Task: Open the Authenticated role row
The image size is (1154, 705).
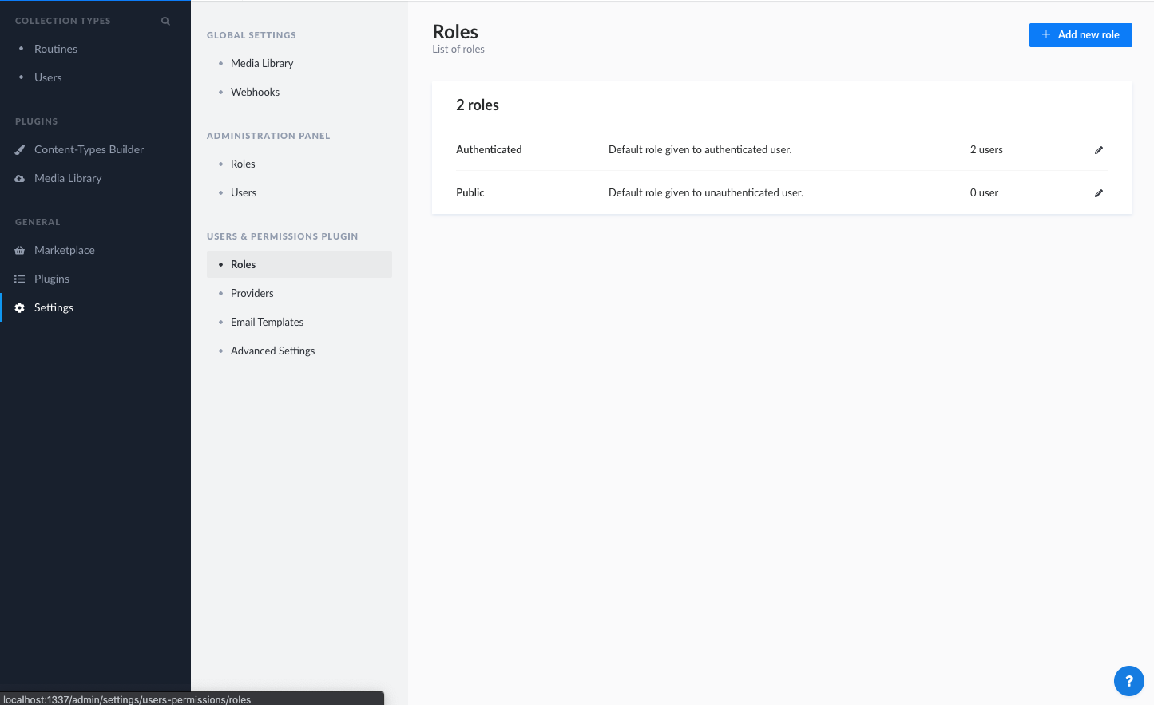Action: (x=489, y=149)
